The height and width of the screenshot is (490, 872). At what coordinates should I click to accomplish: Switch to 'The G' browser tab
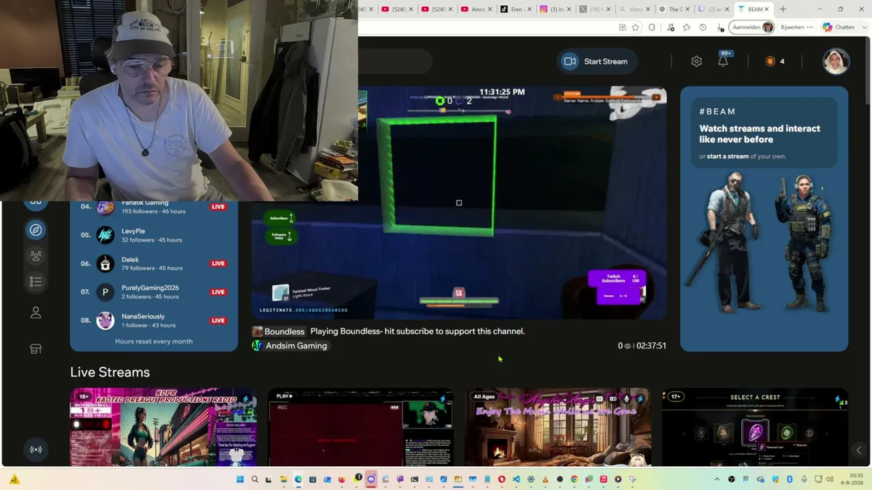pos(672,10)
